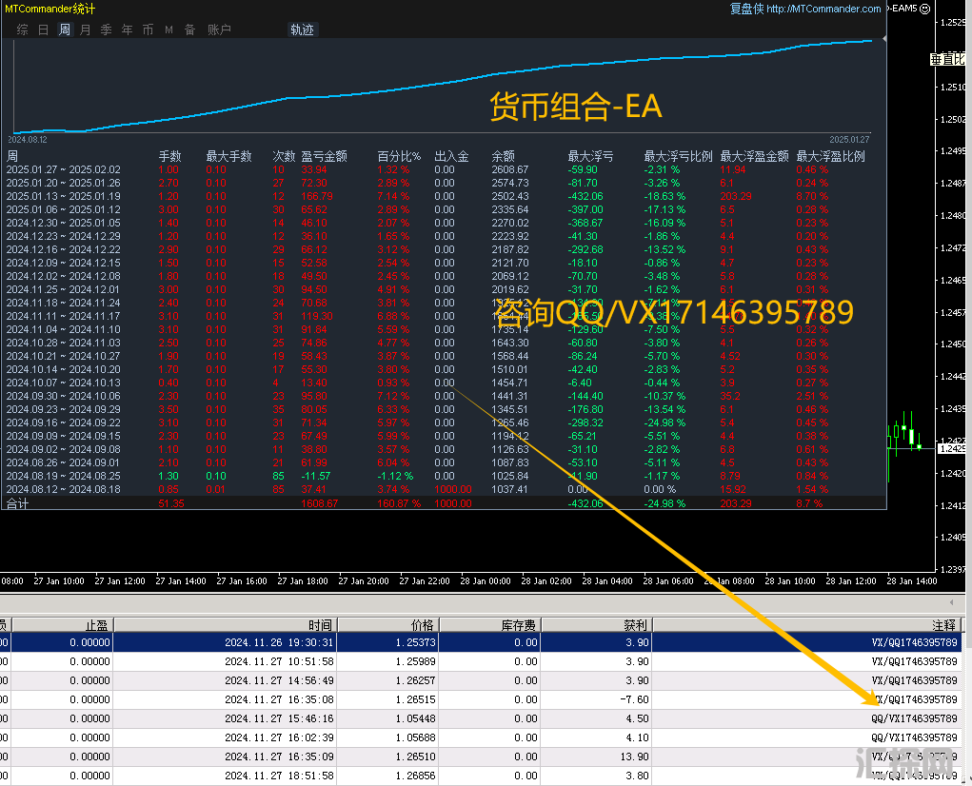972x786 pixels.
Task: Toggle the 轨迹 track button
Action: click(302, 29)
